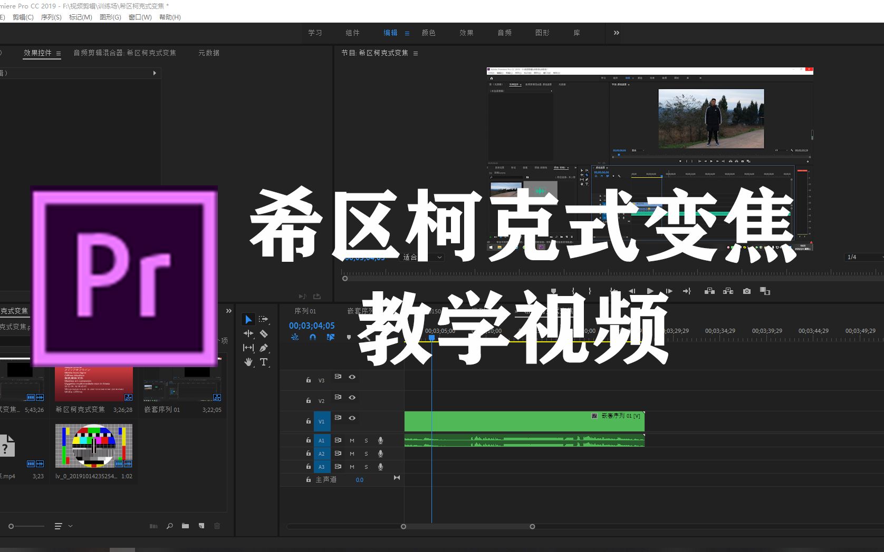Viewport: 884px width, 552px height.
Task: Click Mark Out bracket in program monitor
Action: click(x=590, y=291)
